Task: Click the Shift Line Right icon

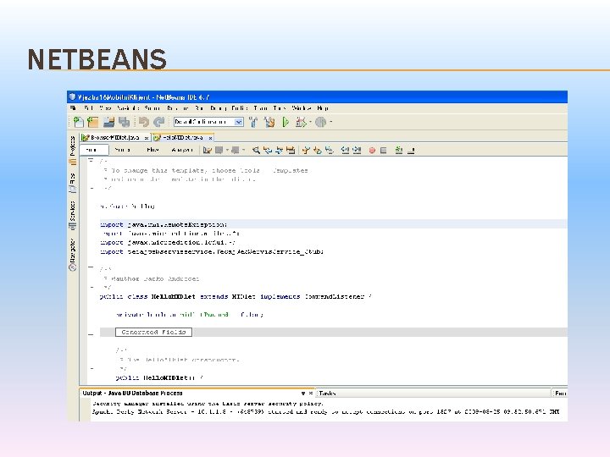Action: tap(357, 150)
